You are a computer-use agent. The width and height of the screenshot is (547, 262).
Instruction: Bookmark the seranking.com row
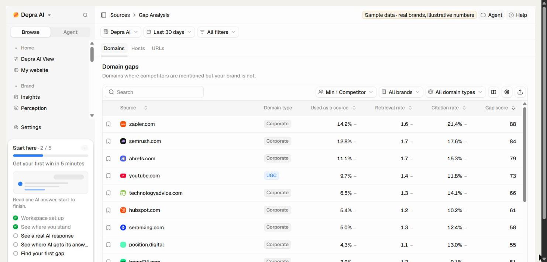coord(109,227)
